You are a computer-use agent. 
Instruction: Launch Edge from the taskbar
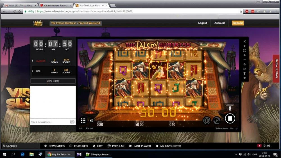pos(22,154)
